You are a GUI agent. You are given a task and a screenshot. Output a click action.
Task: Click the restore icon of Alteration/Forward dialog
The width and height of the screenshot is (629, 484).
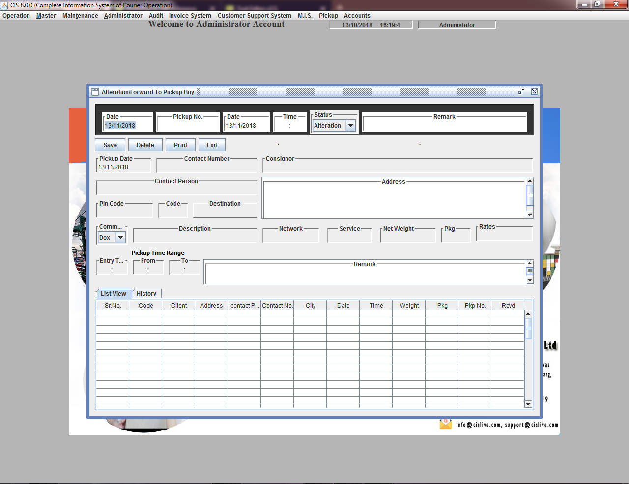pyautogui.click(x=521, y=91)
